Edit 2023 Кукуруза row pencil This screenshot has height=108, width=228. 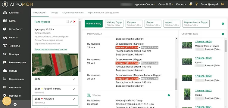pos(74,99)
